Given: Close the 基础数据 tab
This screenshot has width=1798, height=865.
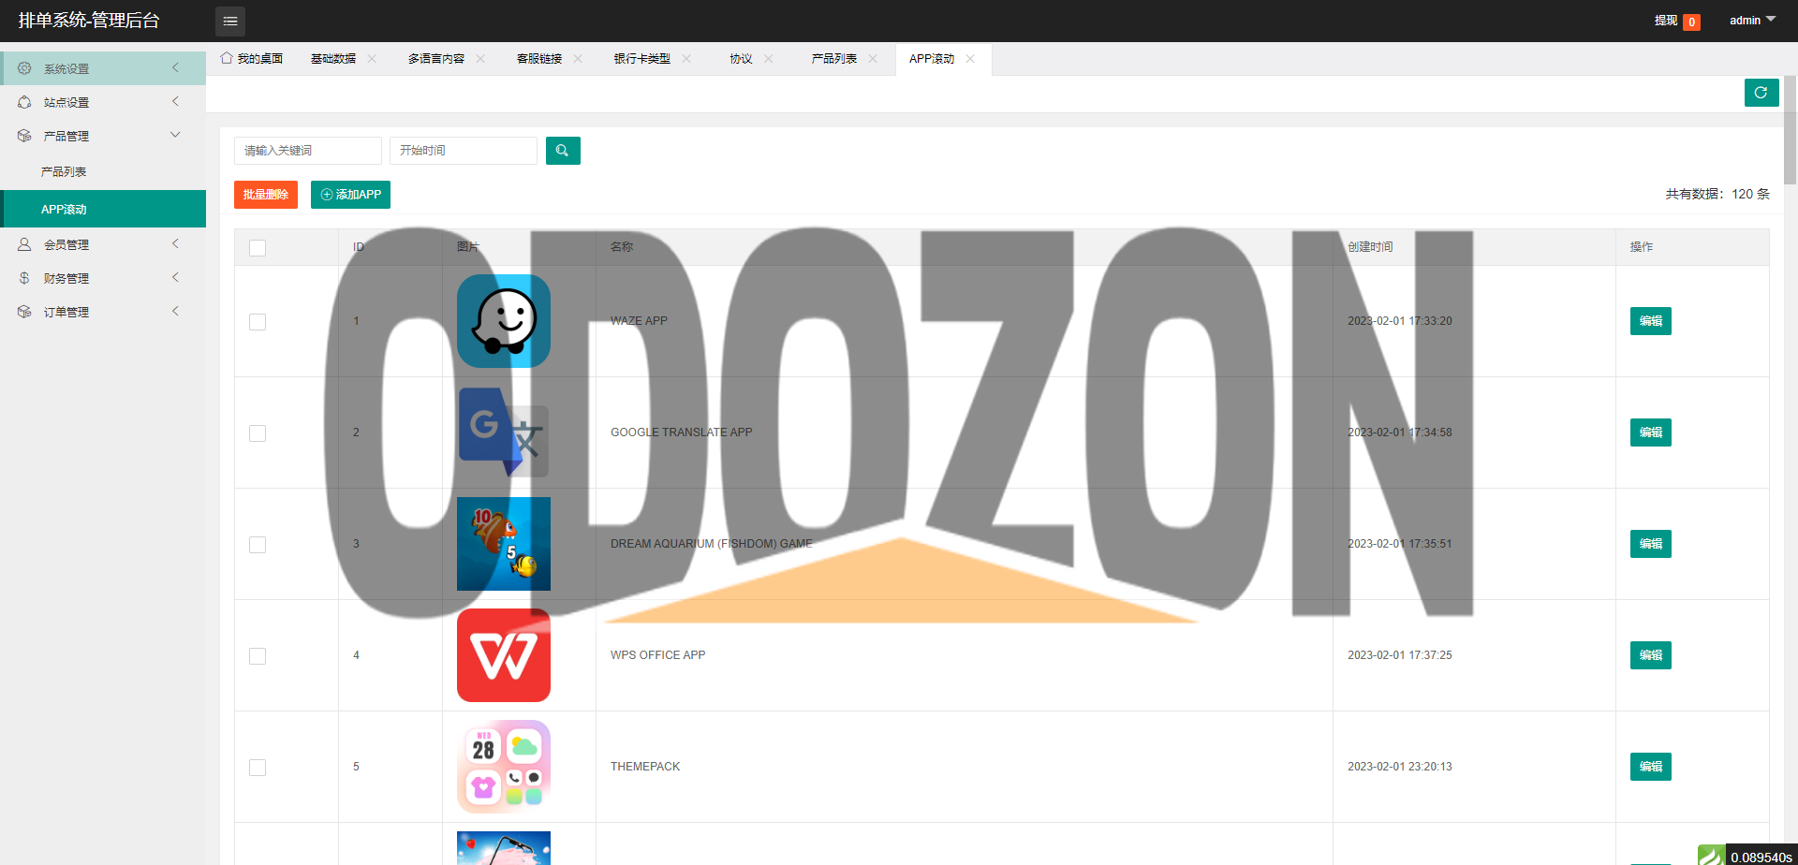Looking at the screenshot, I should click(x=372, y=58).
